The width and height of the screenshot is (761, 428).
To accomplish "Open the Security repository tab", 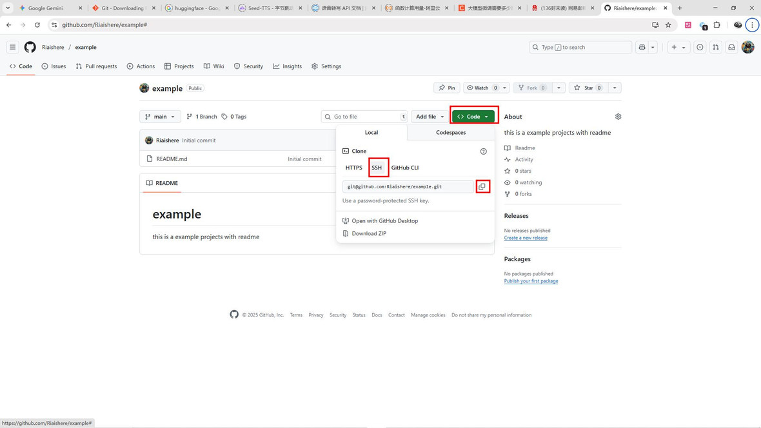I will click(248, 66).
